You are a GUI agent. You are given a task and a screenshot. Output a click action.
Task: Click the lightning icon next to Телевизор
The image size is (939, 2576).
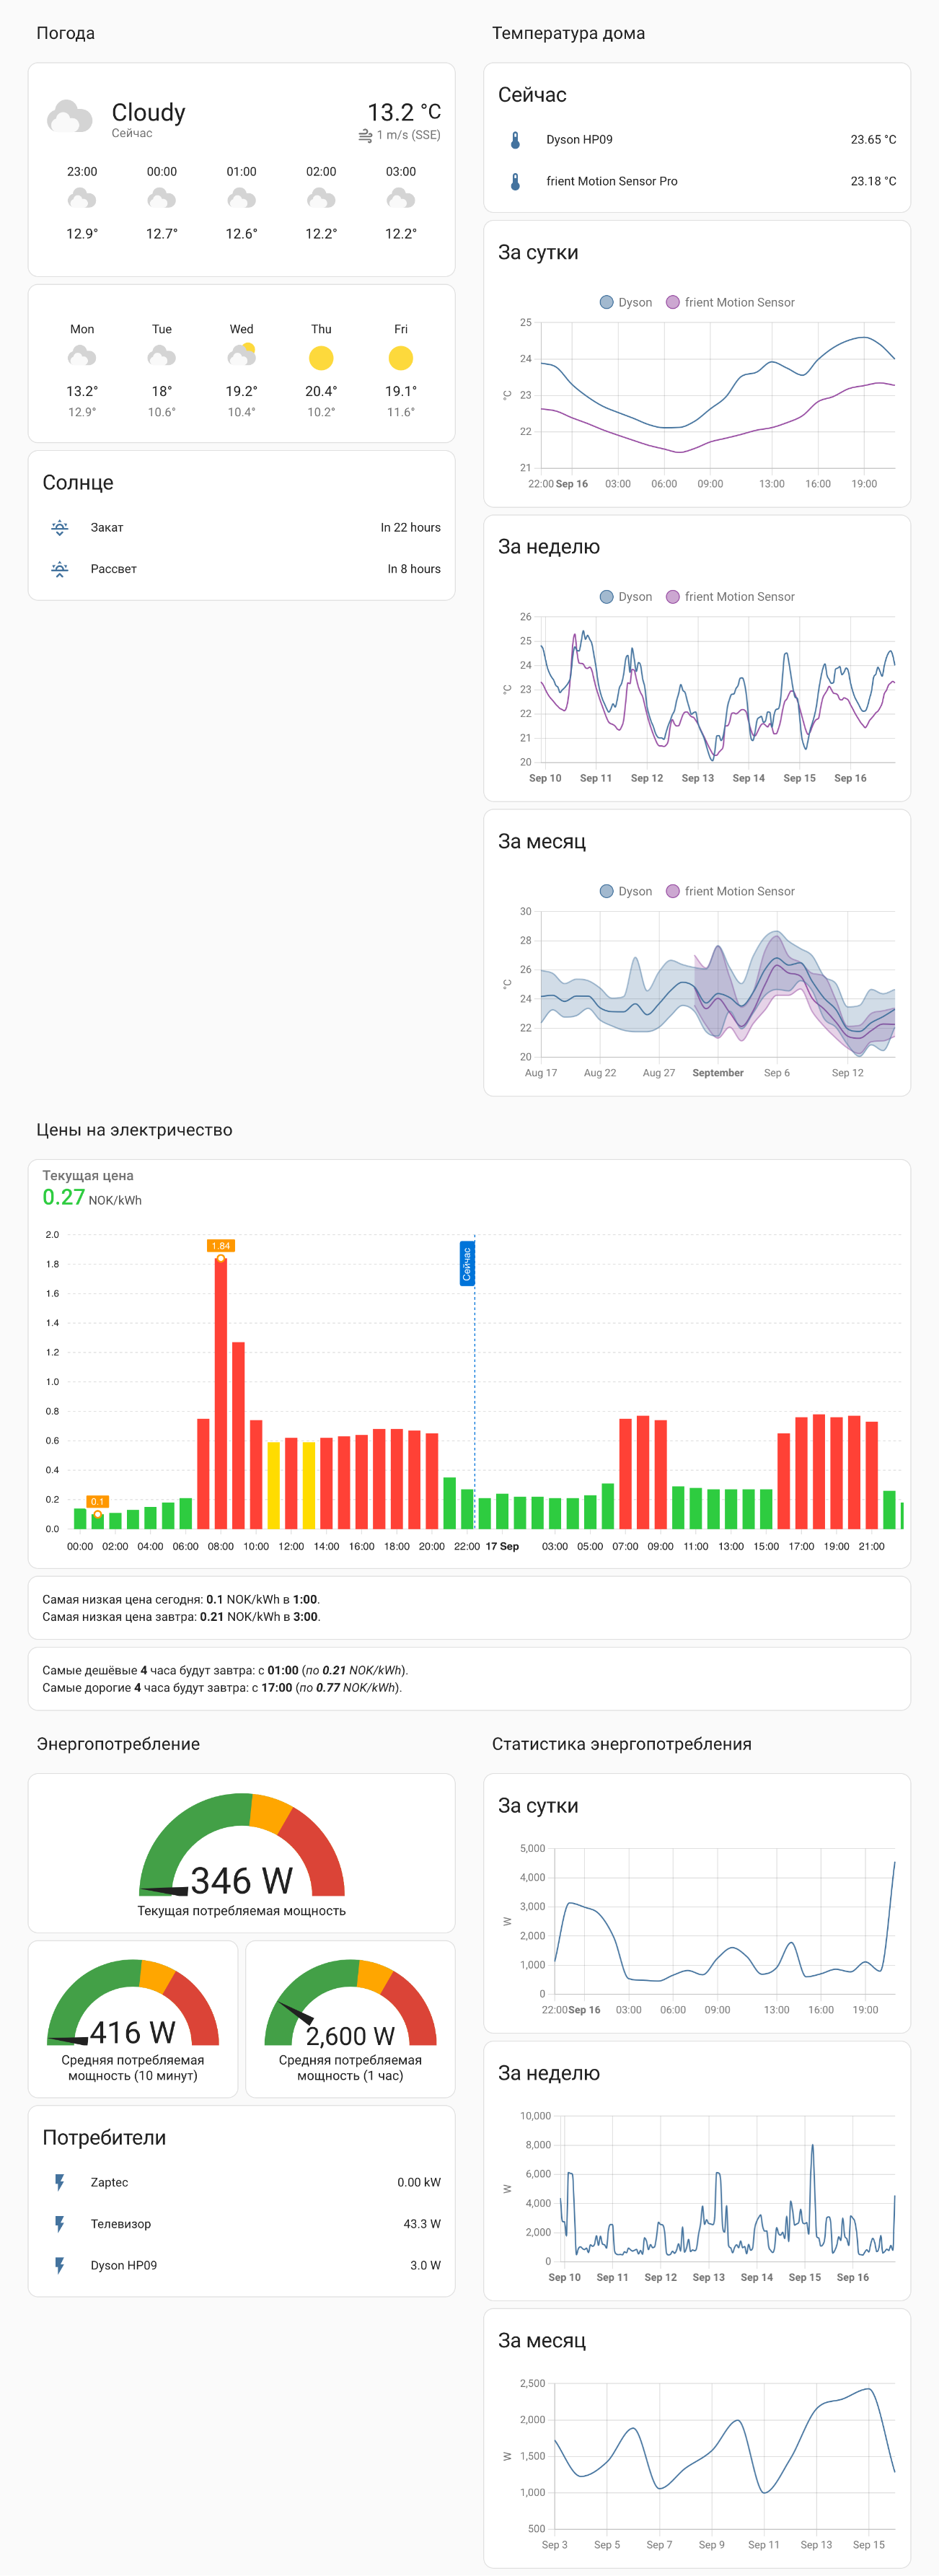(x=60, y=2224)
